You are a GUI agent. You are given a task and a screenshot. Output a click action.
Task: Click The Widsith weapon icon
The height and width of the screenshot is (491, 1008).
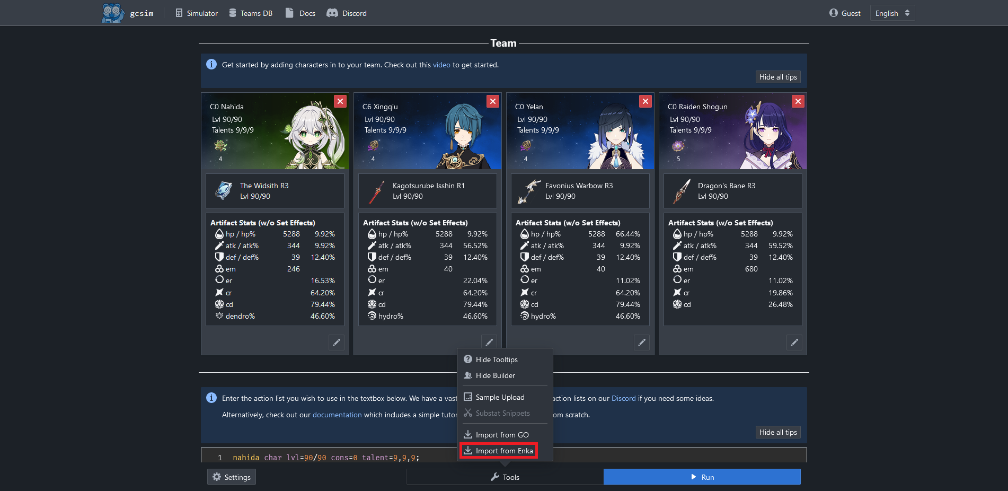(224, 191)
